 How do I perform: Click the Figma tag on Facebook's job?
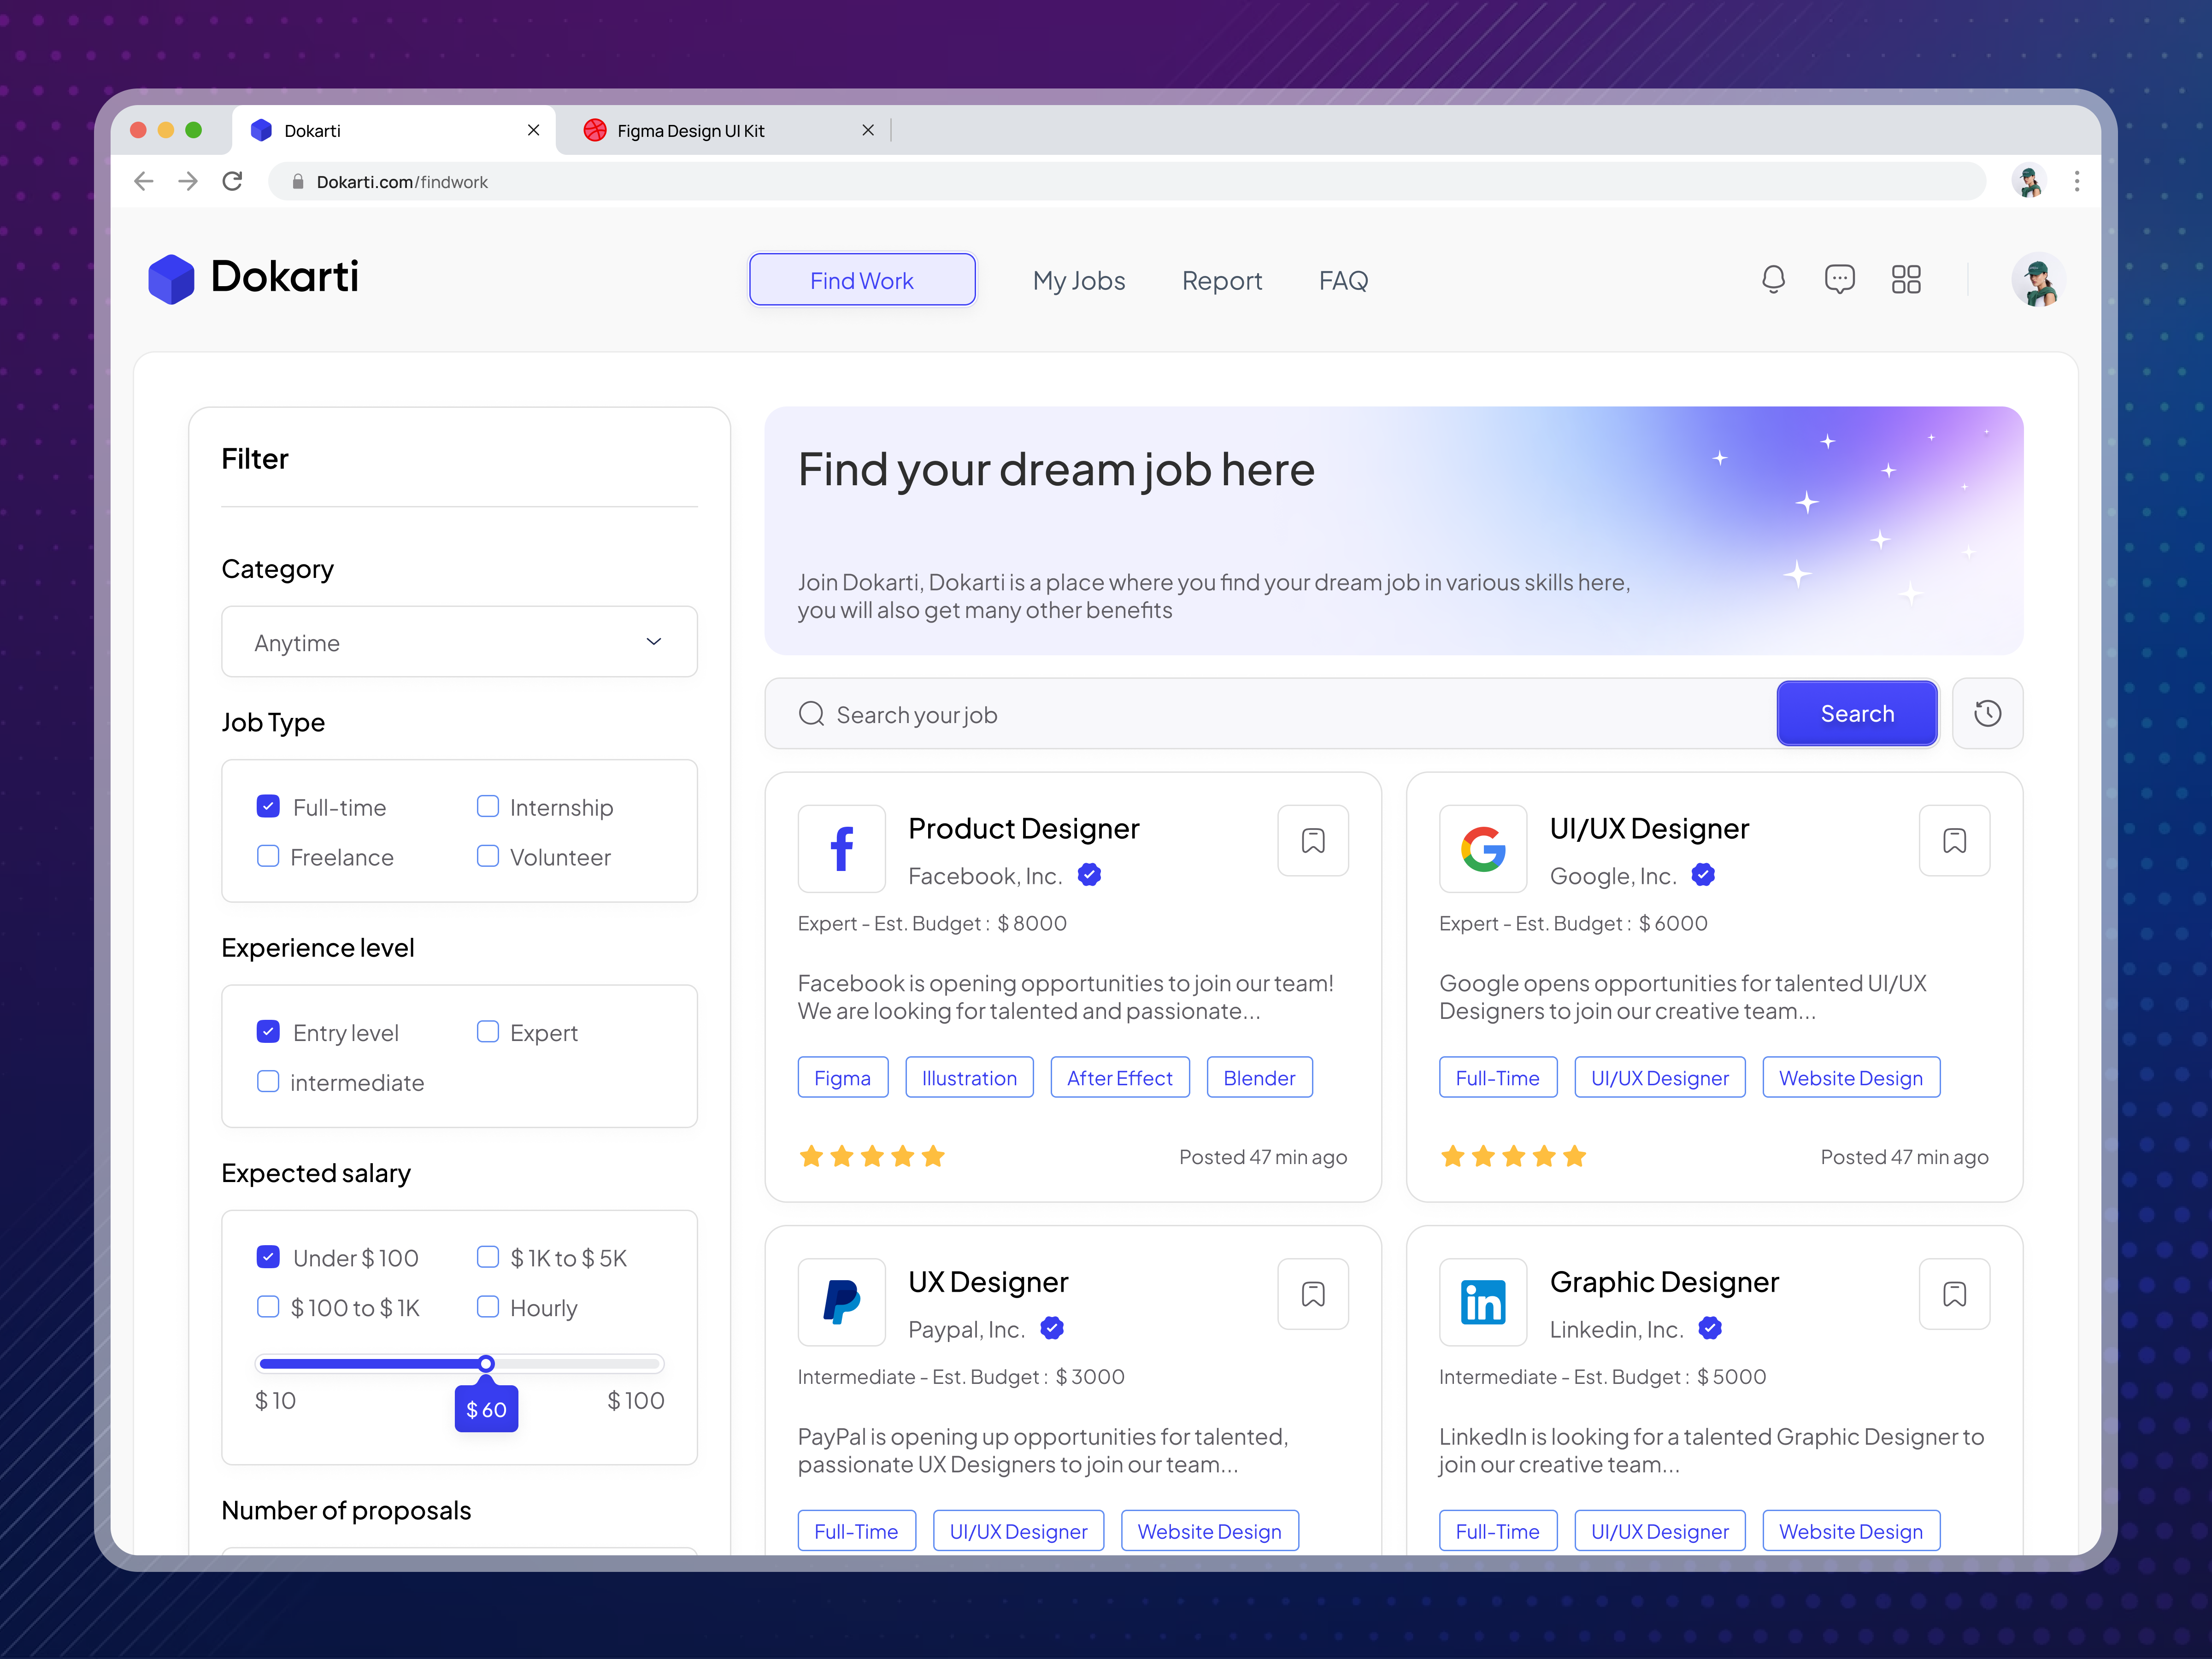[842, 1077]
